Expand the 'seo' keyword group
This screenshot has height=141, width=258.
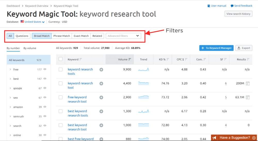click(x=10, y=98)
